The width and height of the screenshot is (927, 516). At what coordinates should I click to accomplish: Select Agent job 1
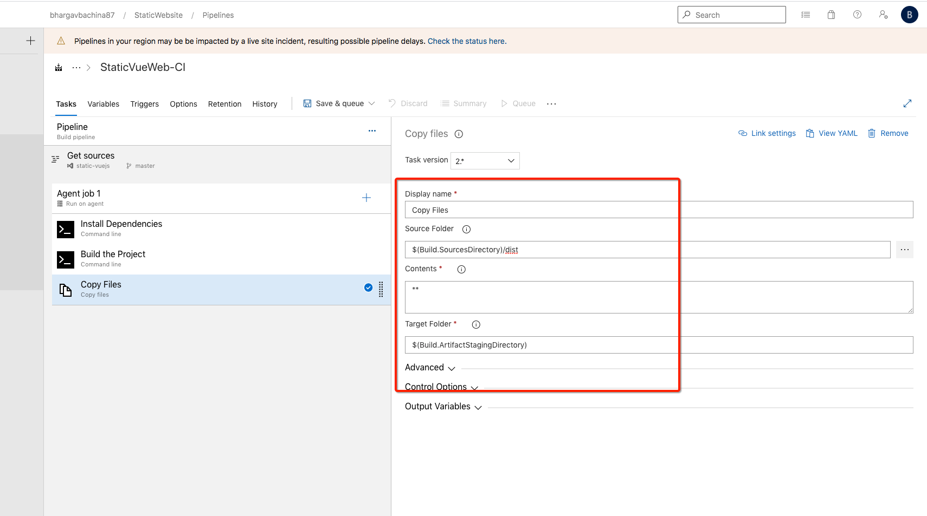tap(221, 198)
